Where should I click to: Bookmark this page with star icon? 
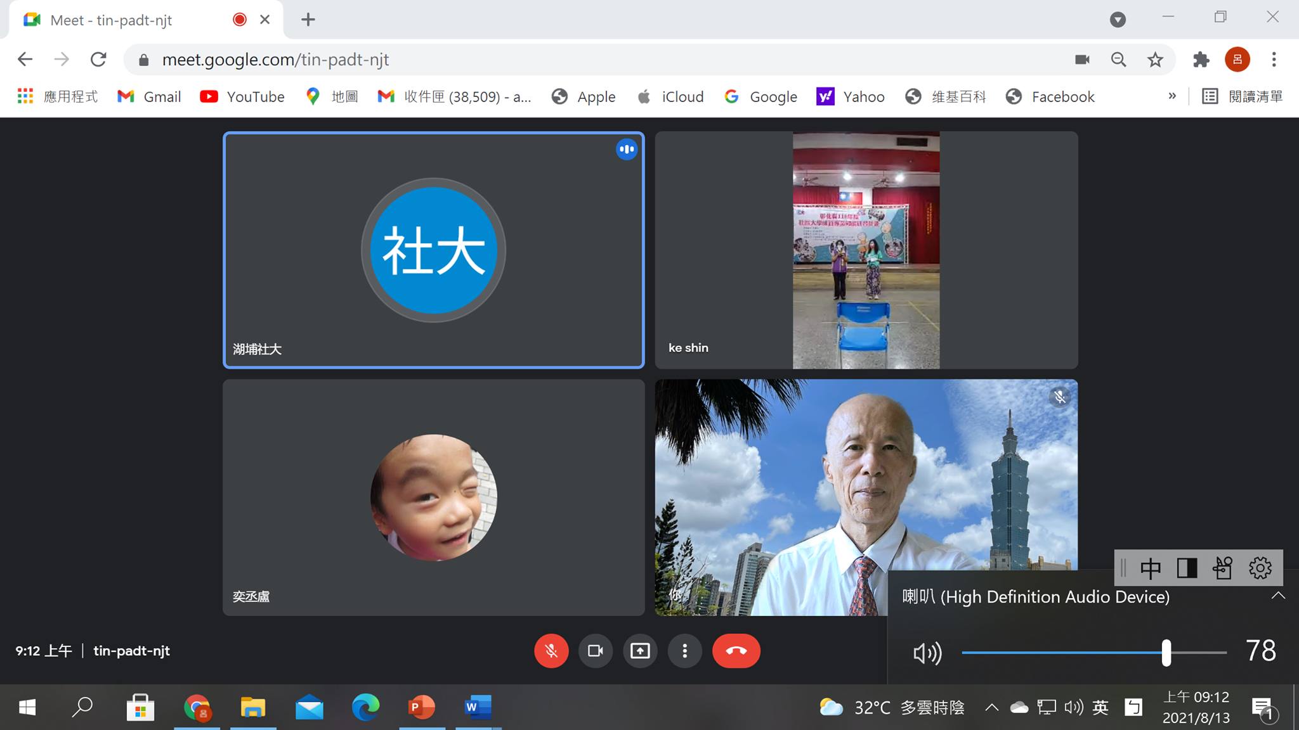click(x=1155, y=60)
